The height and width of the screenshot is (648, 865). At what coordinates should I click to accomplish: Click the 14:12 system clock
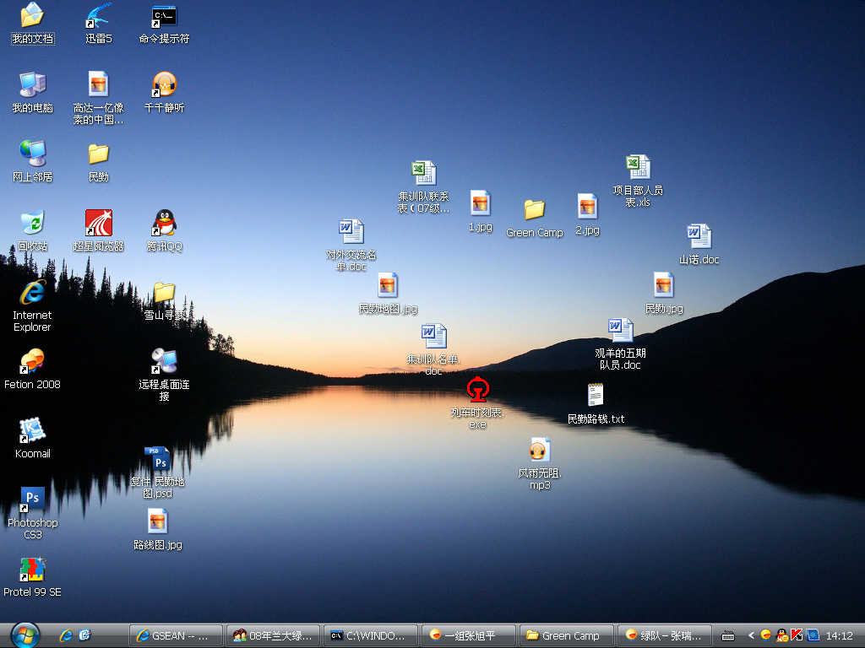(x=839, y=636)
